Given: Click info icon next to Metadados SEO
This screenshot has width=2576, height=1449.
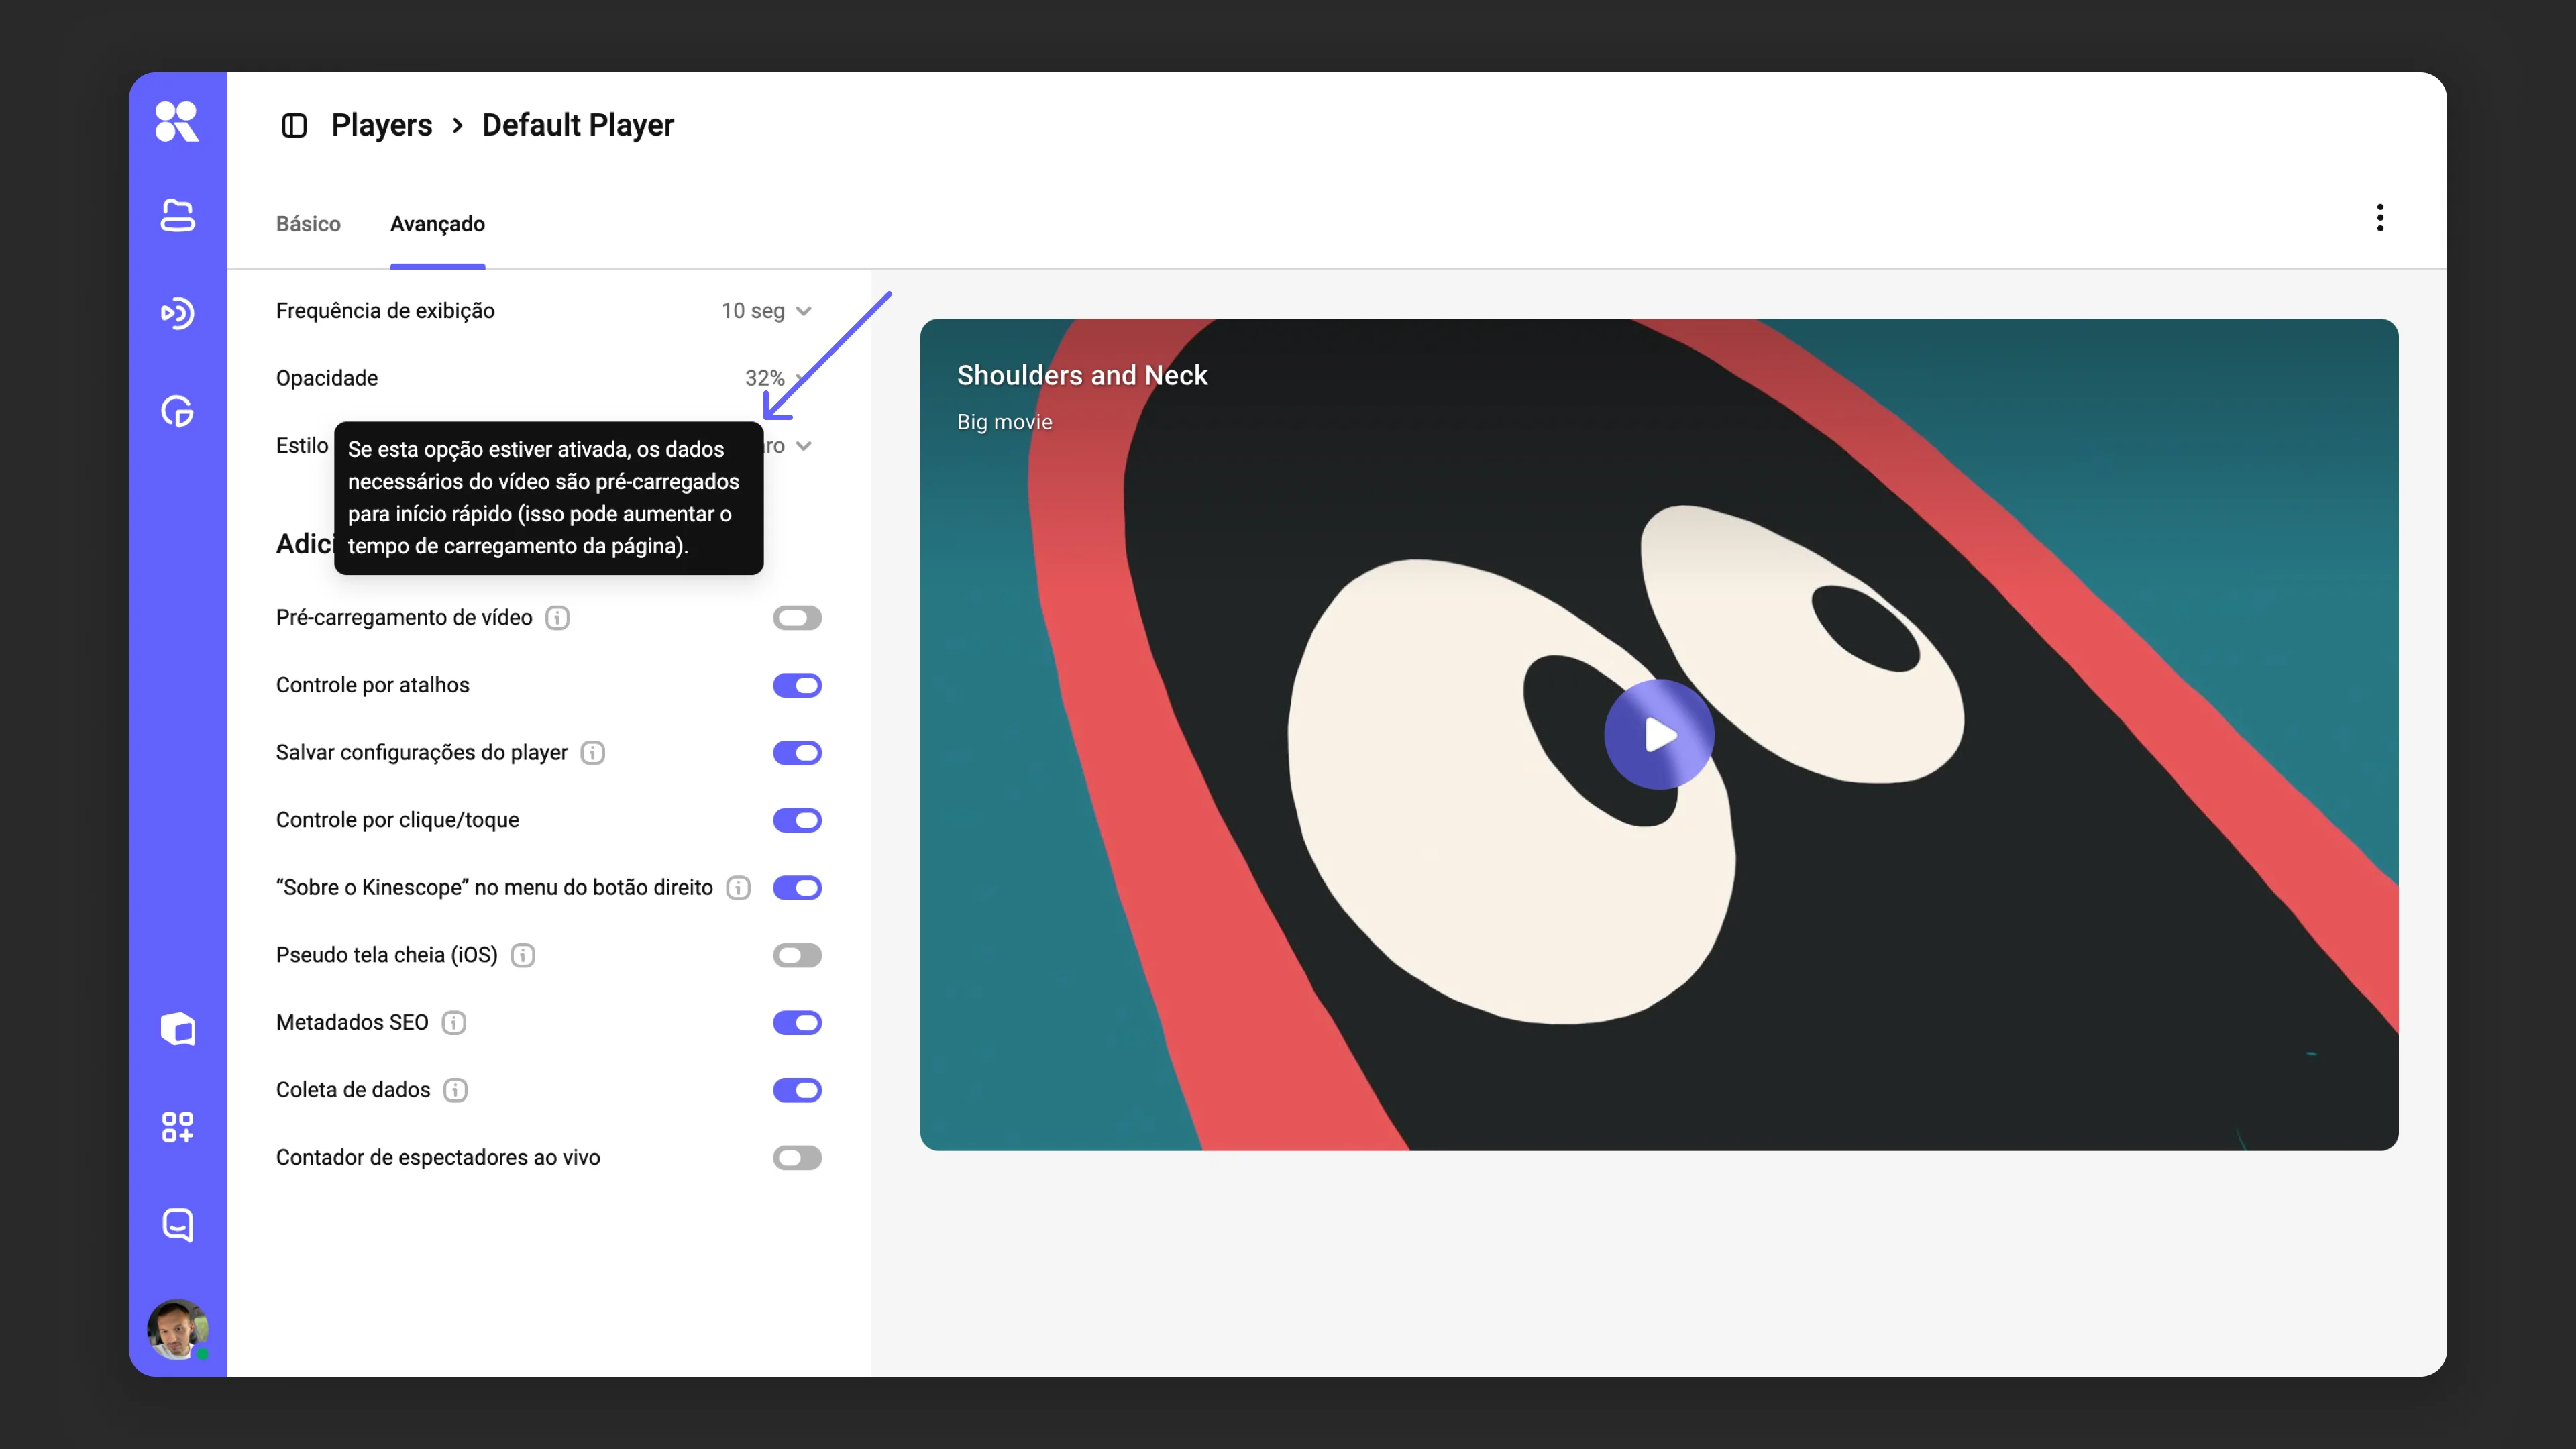Looking at the screenshot, I should click(454, 1022).
